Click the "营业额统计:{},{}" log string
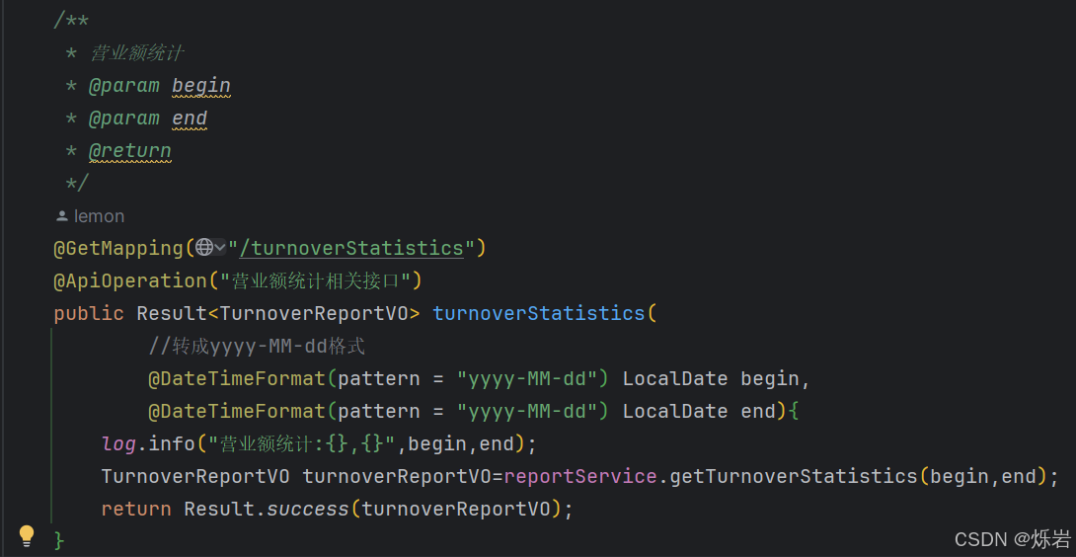 pyautogui.click(x=301, y=443)
